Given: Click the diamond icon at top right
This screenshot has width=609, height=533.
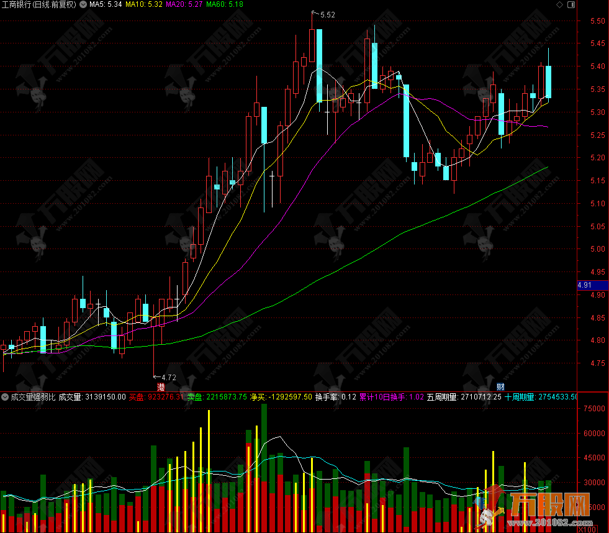Looking at the screenshot, I should tap(560, 5).
